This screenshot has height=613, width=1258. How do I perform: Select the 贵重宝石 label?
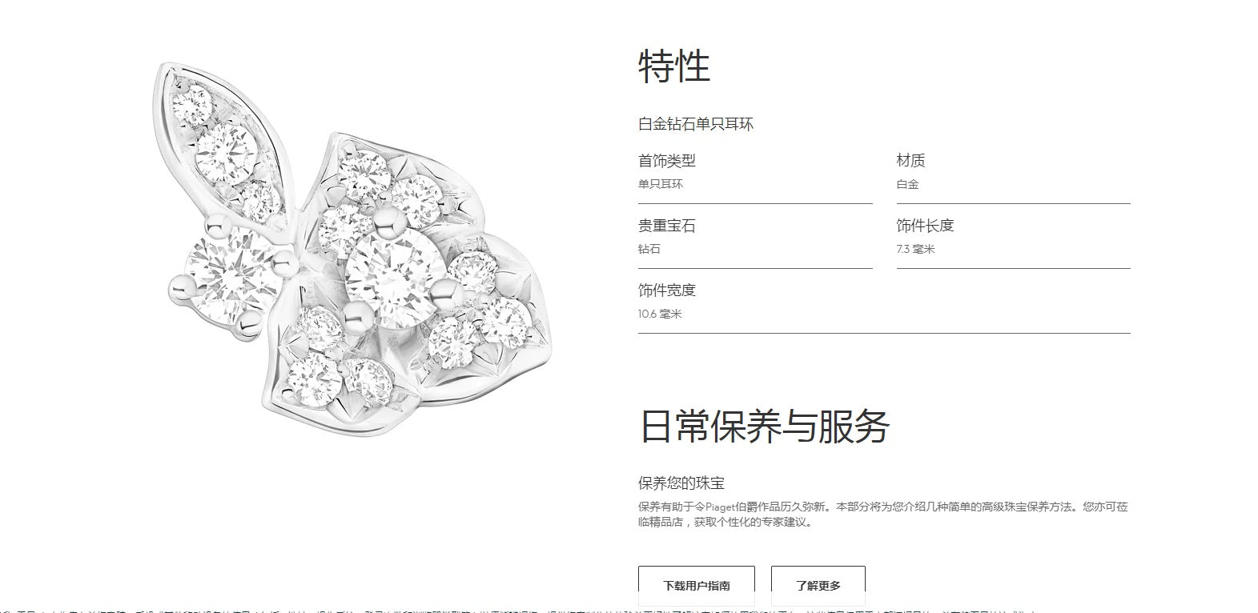tap(667, 226)
